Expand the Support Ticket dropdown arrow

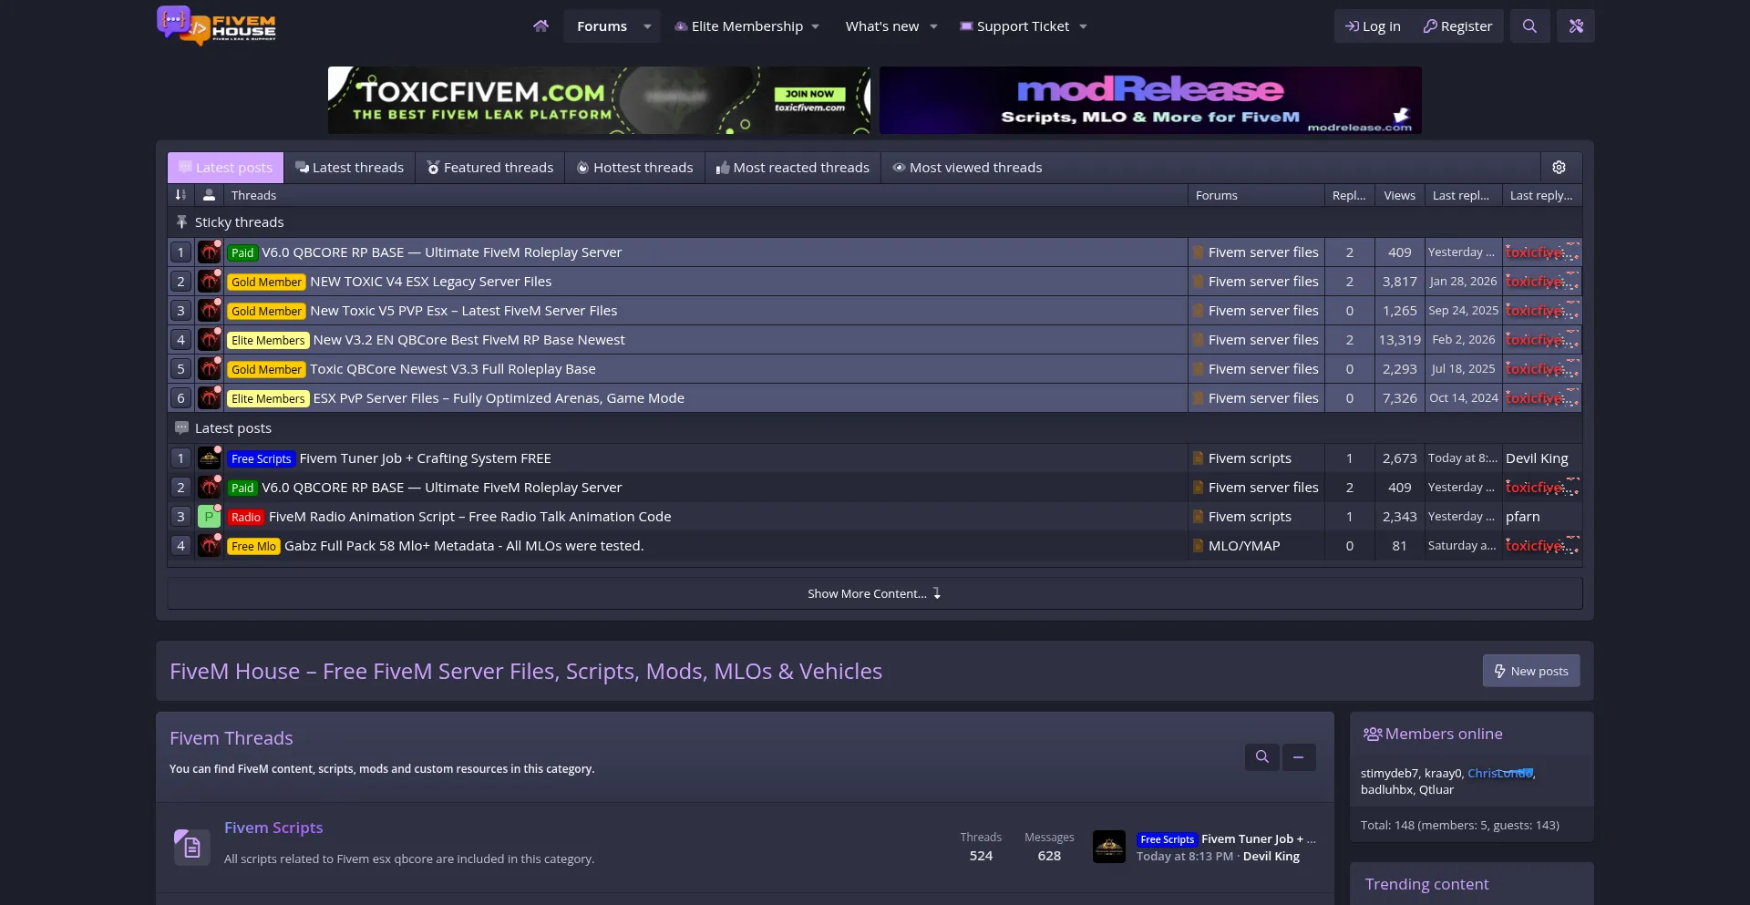(x=1083, y=26)
